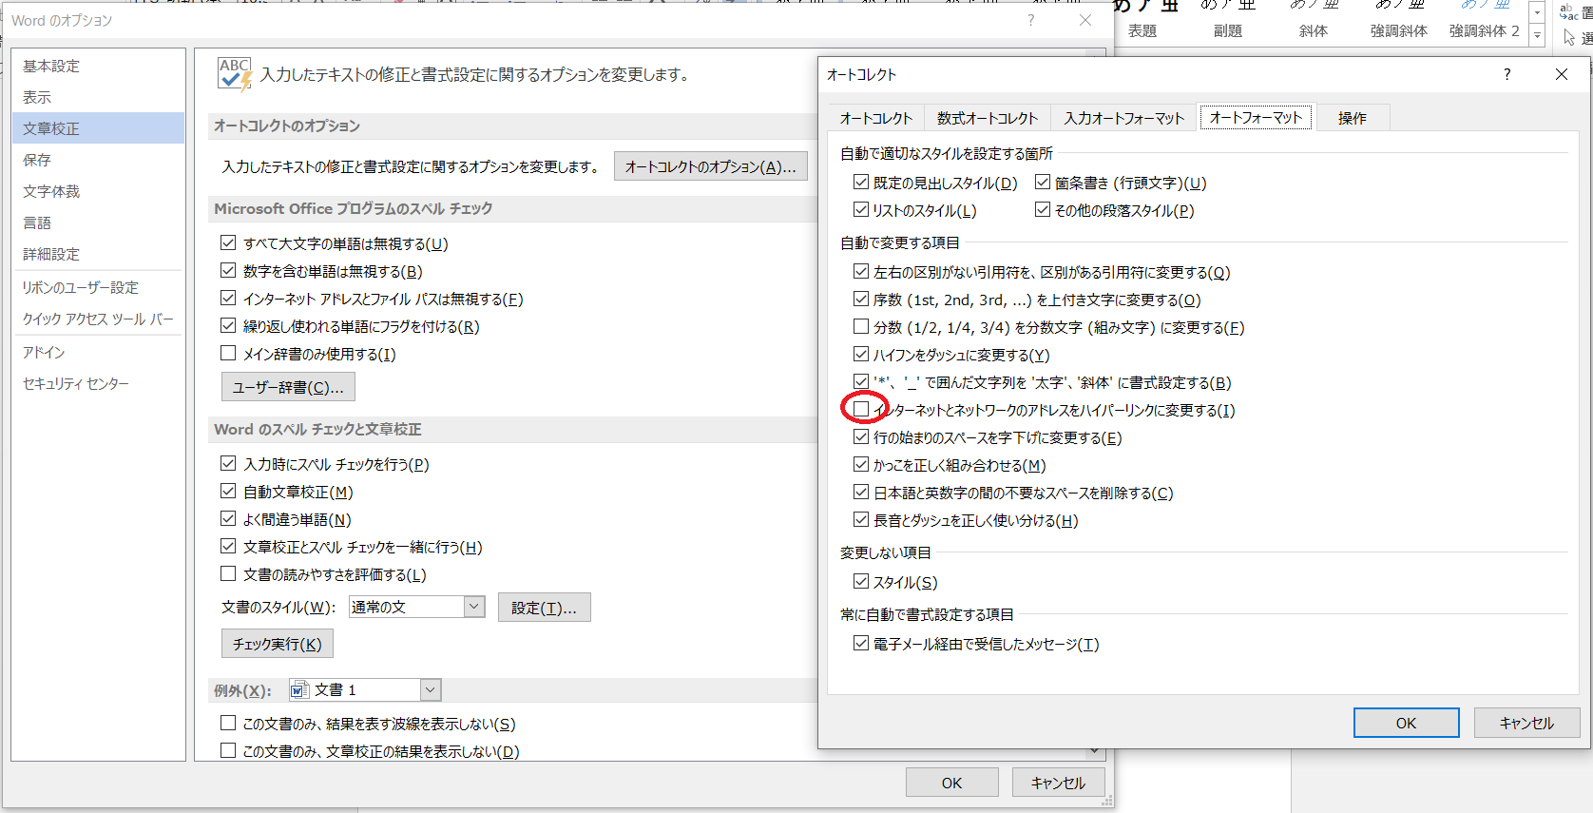This screenshot has height=813, width=1593.
Task: Open 表示 category in Word Options
Action: tap(98, 97)
